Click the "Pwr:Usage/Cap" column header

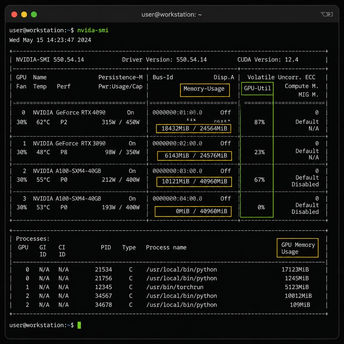[x=121, y=86]
